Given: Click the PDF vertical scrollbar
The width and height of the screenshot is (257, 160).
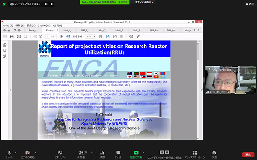Looking at the screenshot, I should [198, 90].
